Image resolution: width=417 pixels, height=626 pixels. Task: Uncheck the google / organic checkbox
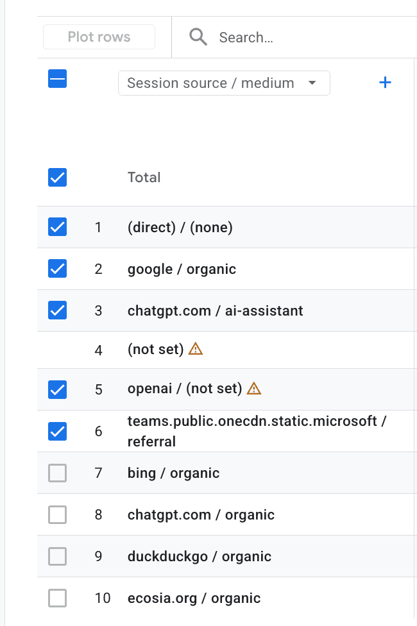click(58, 268)
